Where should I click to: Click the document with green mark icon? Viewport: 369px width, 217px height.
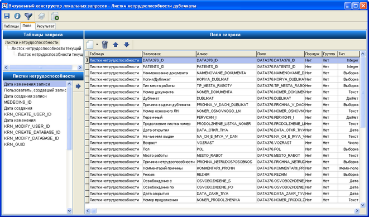55,16
